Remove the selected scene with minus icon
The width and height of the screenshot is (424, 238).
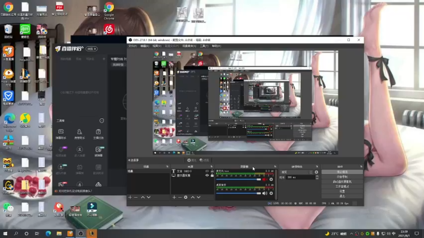click(136, 197)
